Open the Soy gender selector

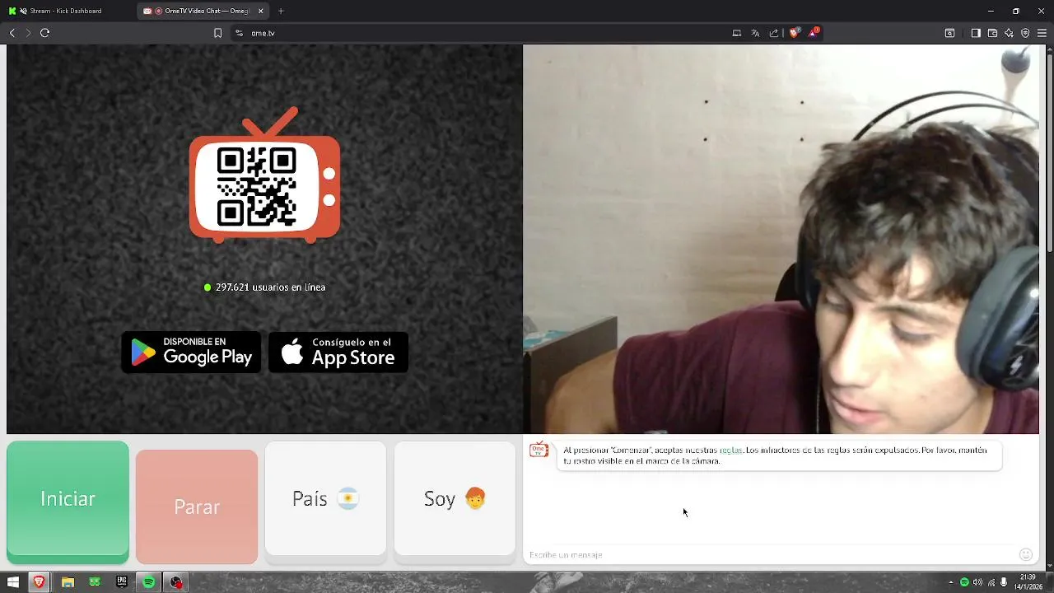pyautogui.click(x=455, y=499)
